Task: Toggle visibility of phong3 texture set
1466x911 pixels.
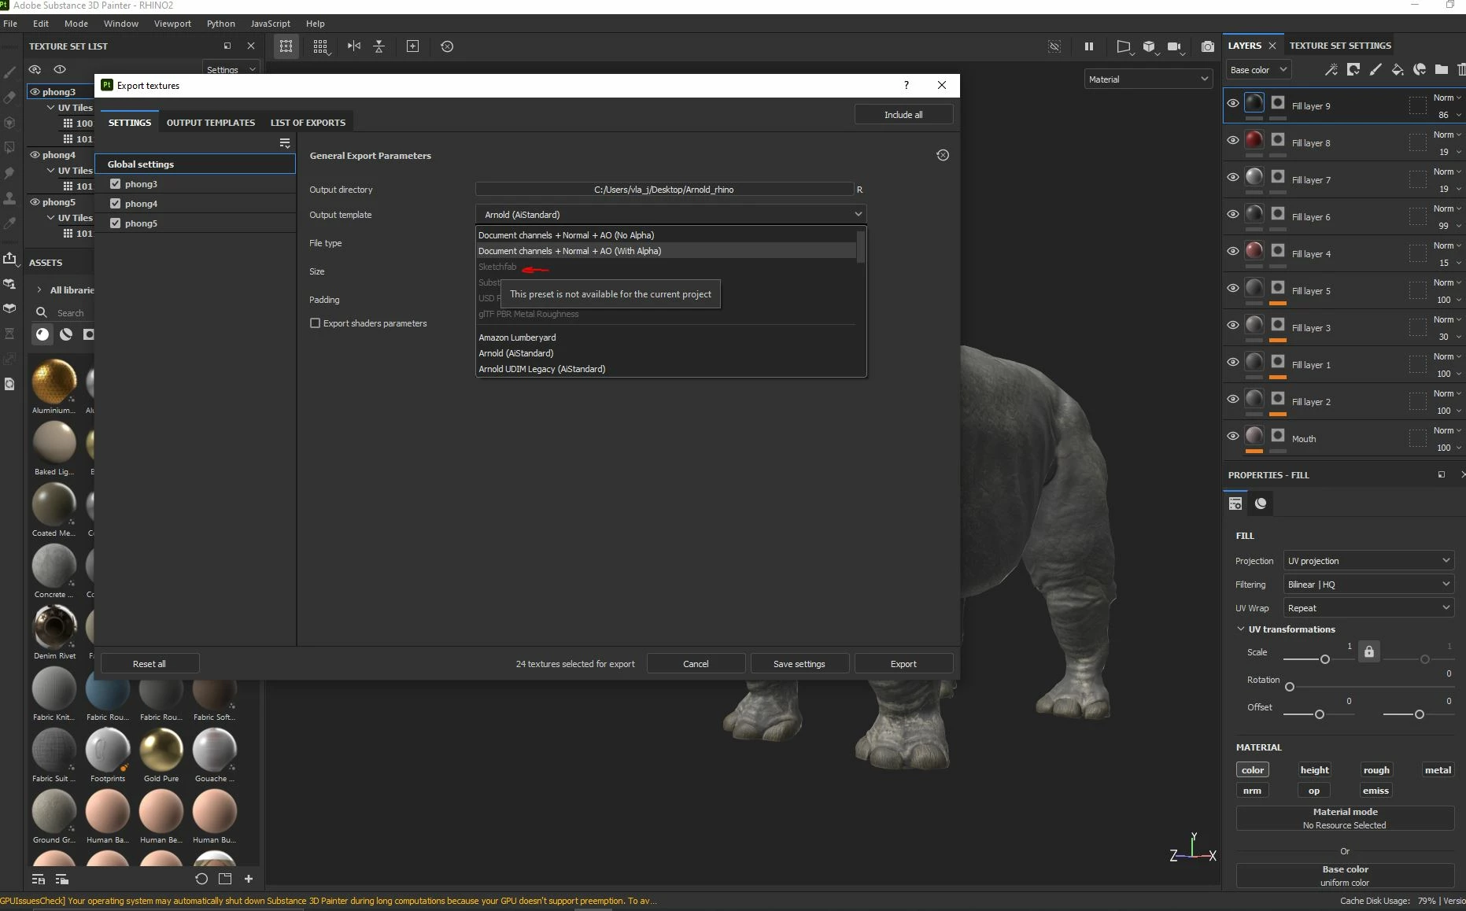Action: [x=35, y=92]
